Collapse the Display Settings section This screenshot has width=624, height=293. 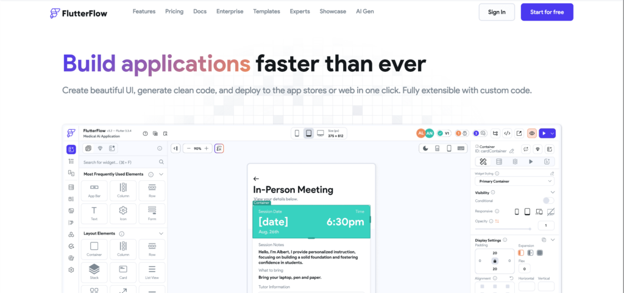coord(552,240)
